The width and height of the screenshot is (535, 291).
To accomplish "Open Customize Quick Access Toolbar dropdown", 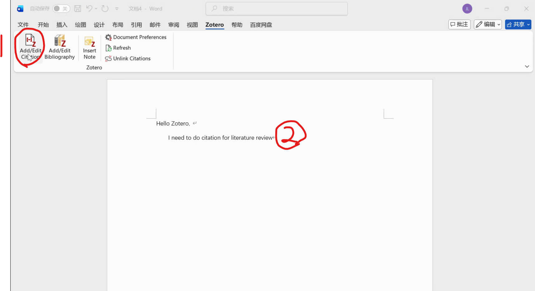I will tap(117, 9).
